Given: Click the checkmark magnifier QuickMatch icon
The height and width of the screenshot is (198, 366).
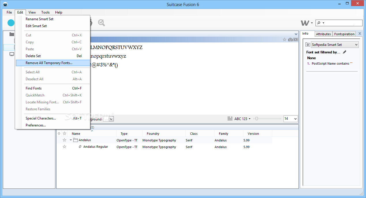Looking at the screenshot, I should click(x=101, y=23).
